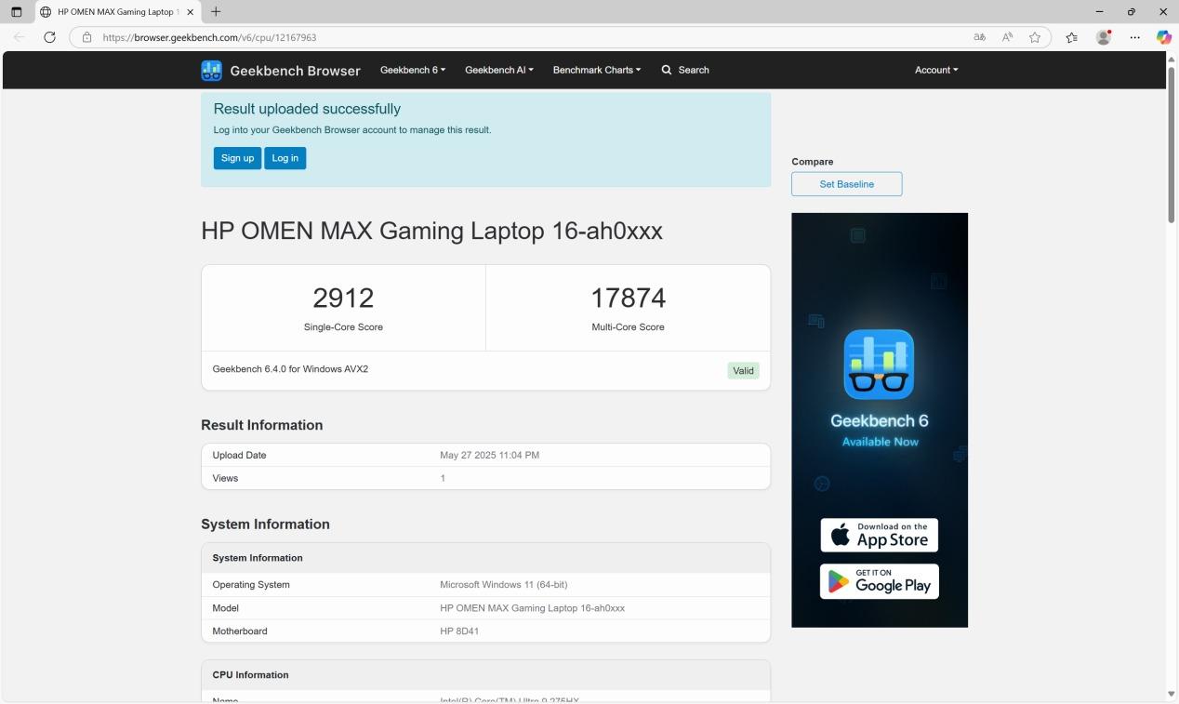Open the Account dropdown menu
1179x704 pixels.
[935, 70]
